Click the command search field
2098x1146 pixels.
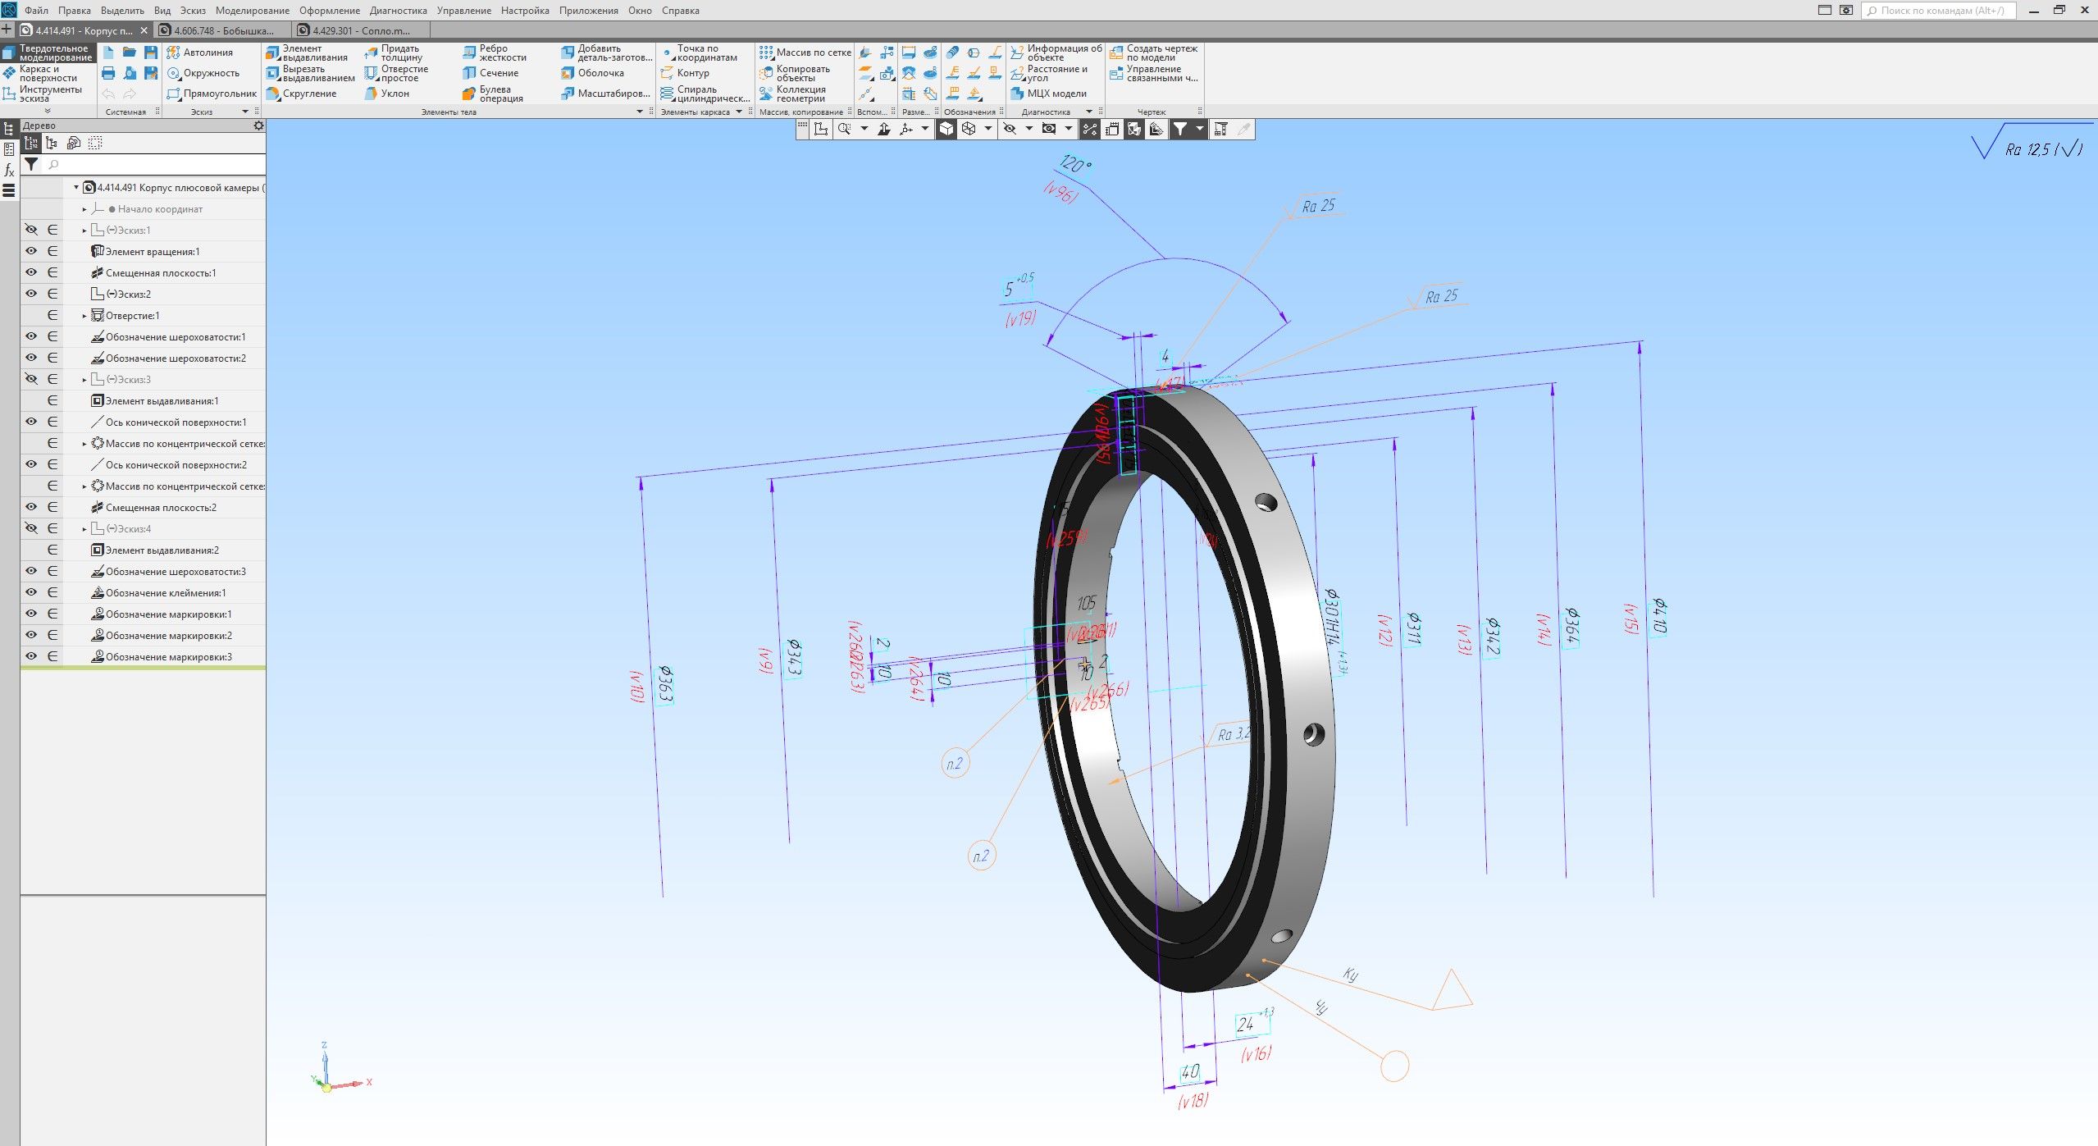pos(1939,11)
